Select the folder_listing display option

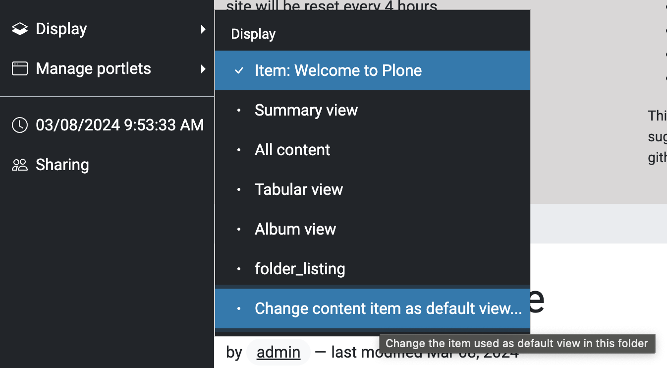coord(373,269)
